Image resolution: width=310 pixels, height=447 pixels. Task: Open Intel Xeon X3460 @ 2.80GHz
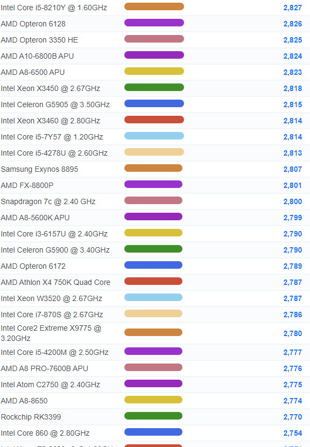(x=51, y=121)
